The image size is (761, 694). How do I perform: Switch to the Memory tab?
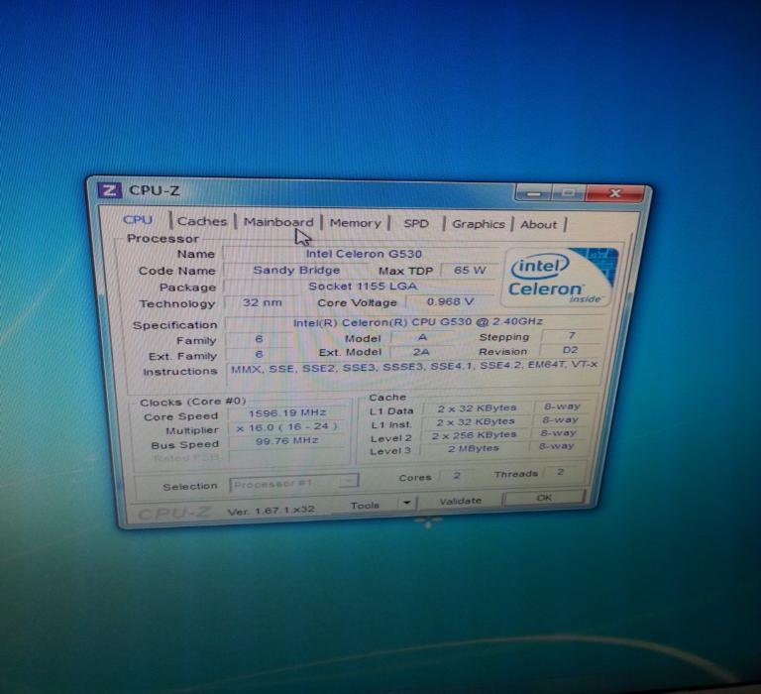coord(356,223)
